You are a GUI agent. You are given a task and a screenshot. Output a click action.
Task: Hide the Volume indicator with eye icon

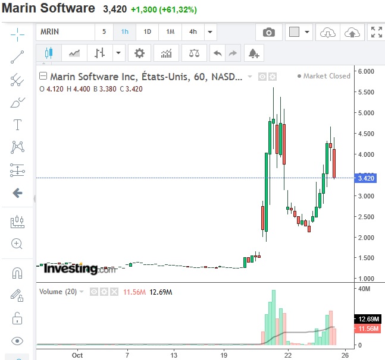tap(94, 292)
